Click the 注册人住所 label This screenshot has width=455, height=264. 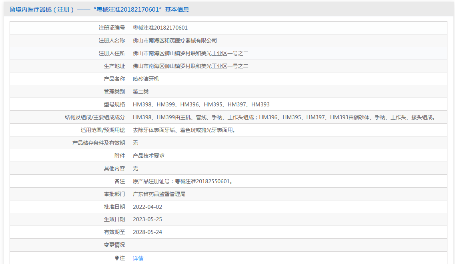point(112,53)
